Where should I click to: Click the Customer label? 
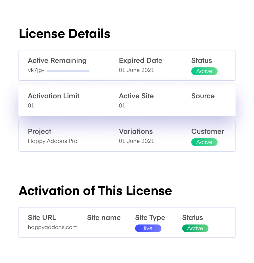[208, 131]
